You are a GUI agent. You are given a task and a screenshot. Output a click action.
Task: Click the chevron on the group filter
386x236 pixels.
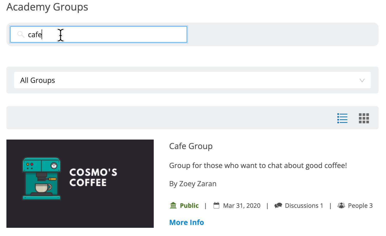[x=362, y=80]
